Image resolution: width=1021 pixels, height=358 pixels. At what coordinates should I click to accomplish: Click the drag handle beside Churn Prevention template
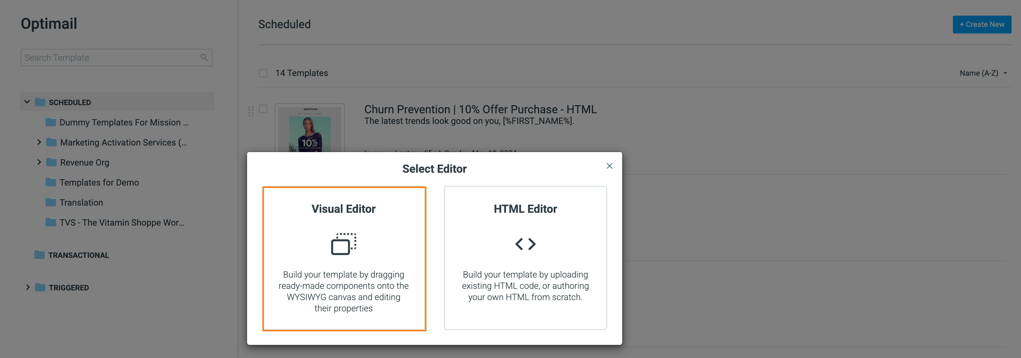tap(251, 111)
